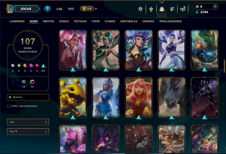Image resolution: width=226 pixels, height=154 pixels.
Task: Click the clash emblem icon in top bar
Action: [x=140, y=9]
